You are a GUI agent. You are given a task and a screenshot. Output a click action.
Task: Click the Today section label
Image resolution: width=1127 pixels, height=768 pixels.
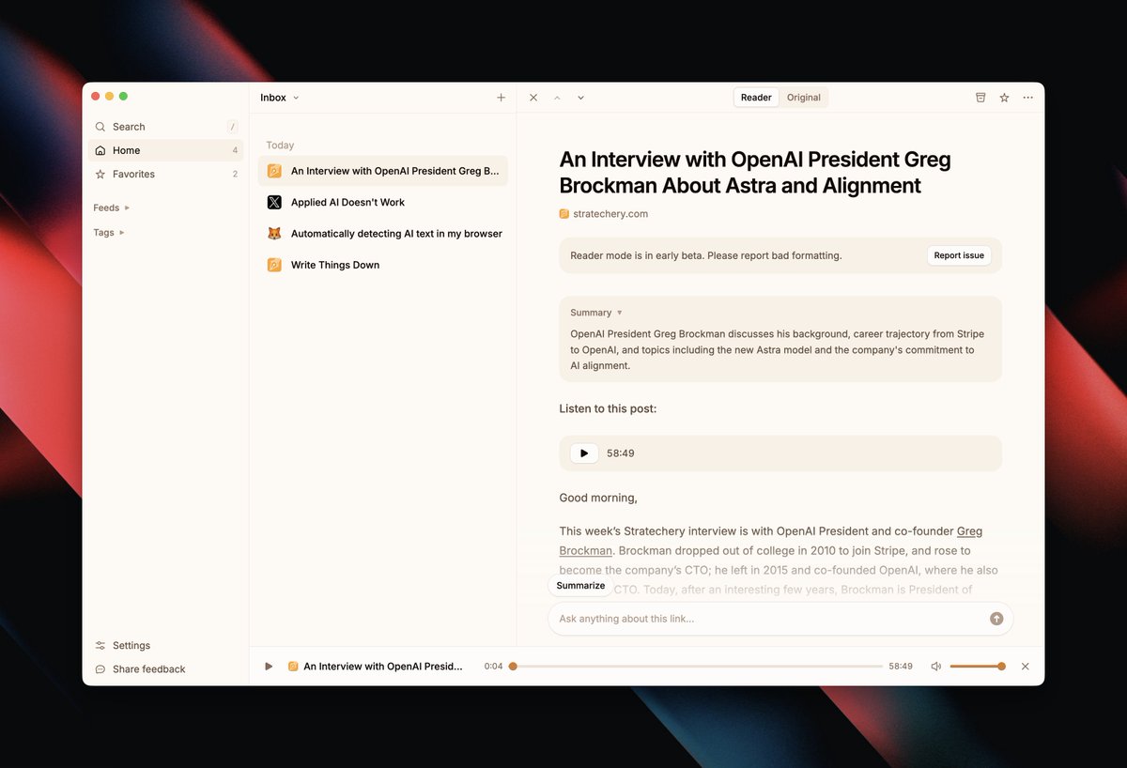(280, 146)
